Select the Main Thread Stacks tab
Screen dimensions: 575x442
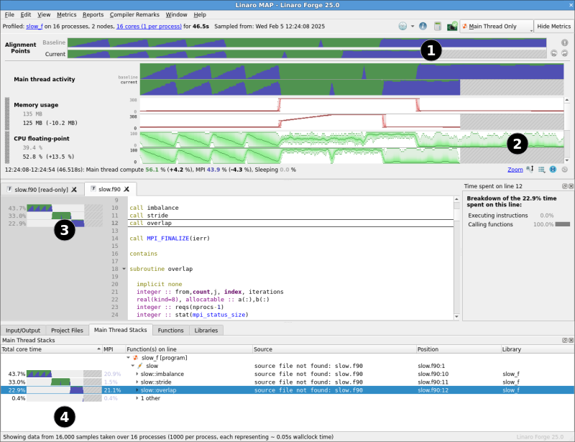pos(120,330)
